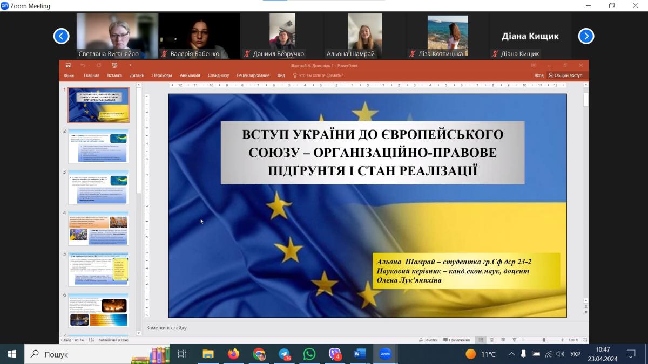Open the Переходы ribbon tab
Viewport: 648px width, 364px height.
pyautogui.click(x=162, y=75)
